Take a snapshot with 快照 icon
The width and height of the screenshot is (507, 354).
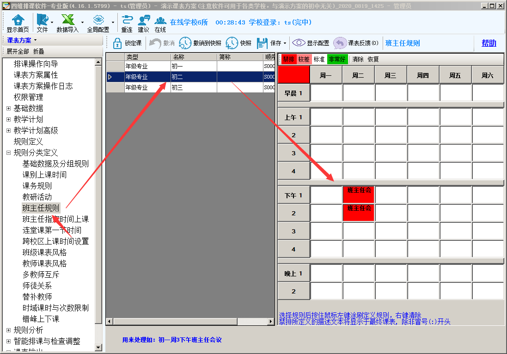232,43
